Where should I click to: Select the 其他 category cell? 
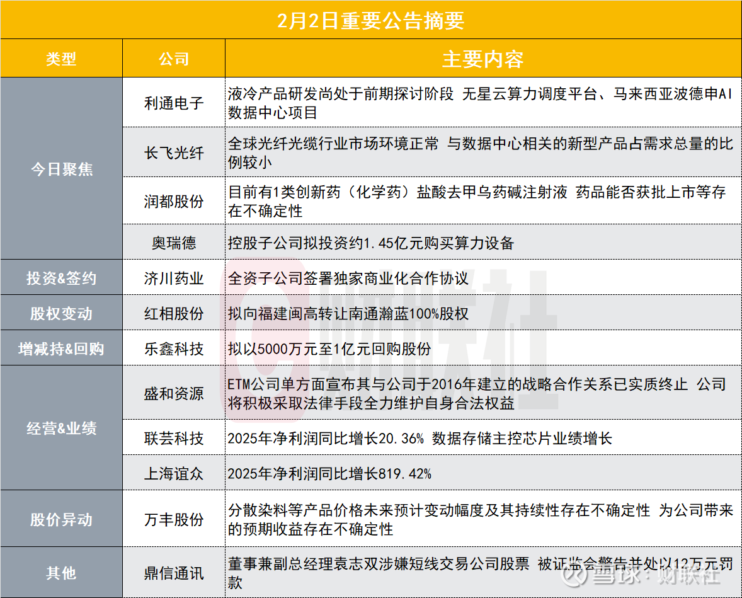point(62,572)
